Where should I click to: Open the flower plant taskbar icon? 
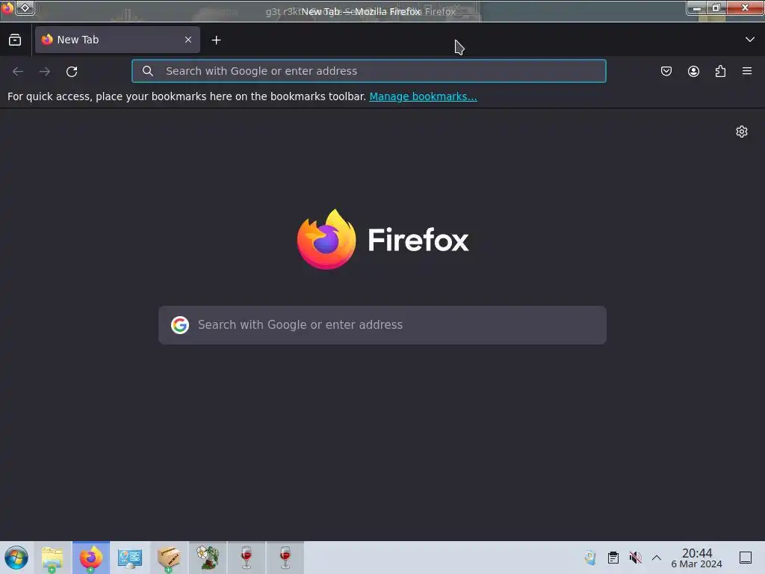[x=208, y=558]
